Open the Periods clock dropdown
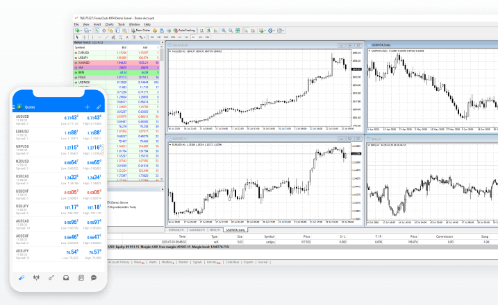 pyautogui.click(x=272, y=31)
